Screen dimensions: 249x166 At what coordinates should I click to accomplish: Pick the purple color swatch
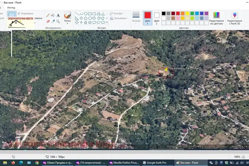(206, 13)
